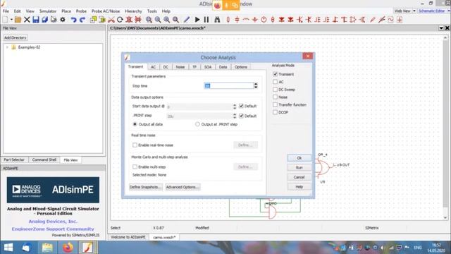The height and width of the screenshot is (254, 451).
Task: Cut selection using the scissors icon
Action: click(x=111, y=20)
